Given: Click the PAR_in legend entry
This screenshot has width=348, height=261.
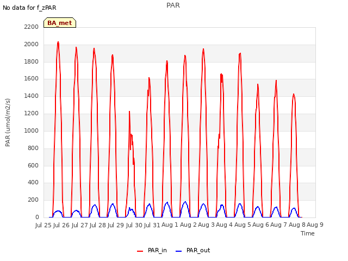Looking at the screenshot, I should point(152,251).
